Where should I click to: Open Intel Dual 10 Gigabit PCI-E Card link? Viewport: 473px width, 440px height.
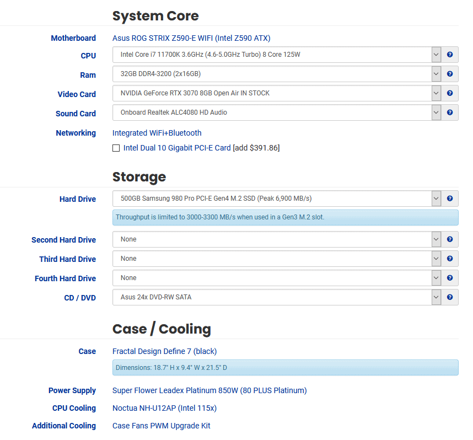[x=177, y=148]
